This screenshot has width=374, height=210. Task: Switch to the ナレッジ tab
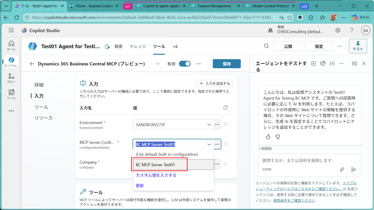(138, 46)
